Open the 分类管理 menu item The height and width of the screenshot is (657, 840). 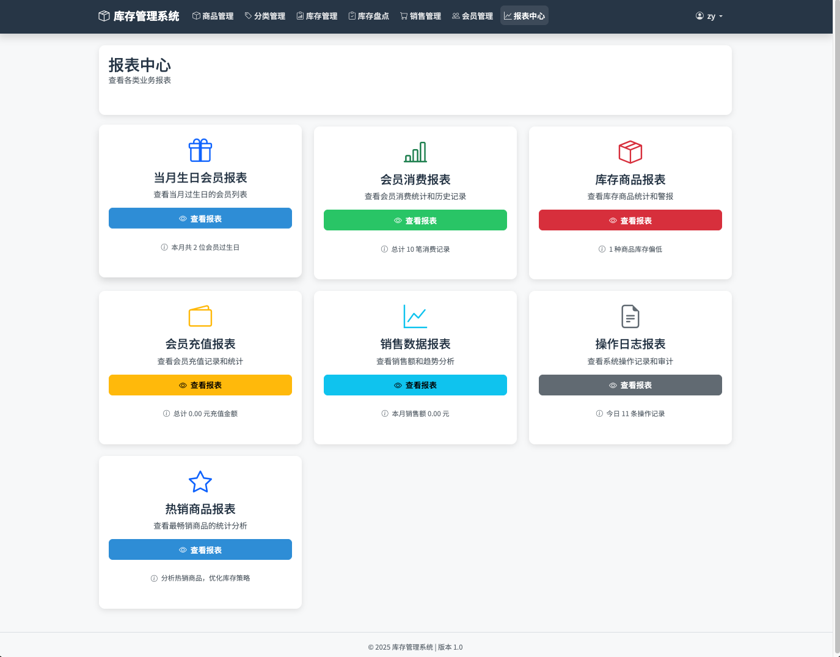coord(265,16)
